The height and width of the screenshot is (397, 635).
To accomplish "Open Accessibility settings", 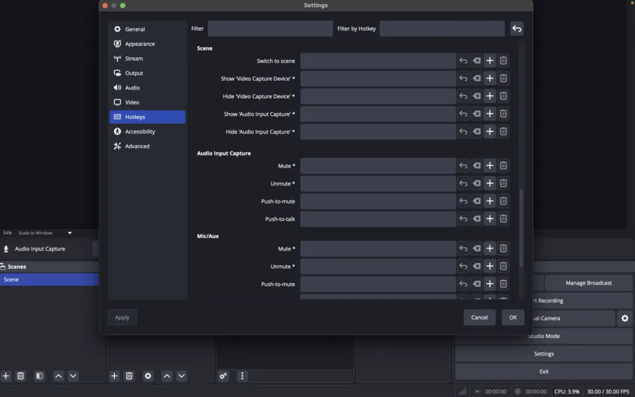I will [148, 132].
